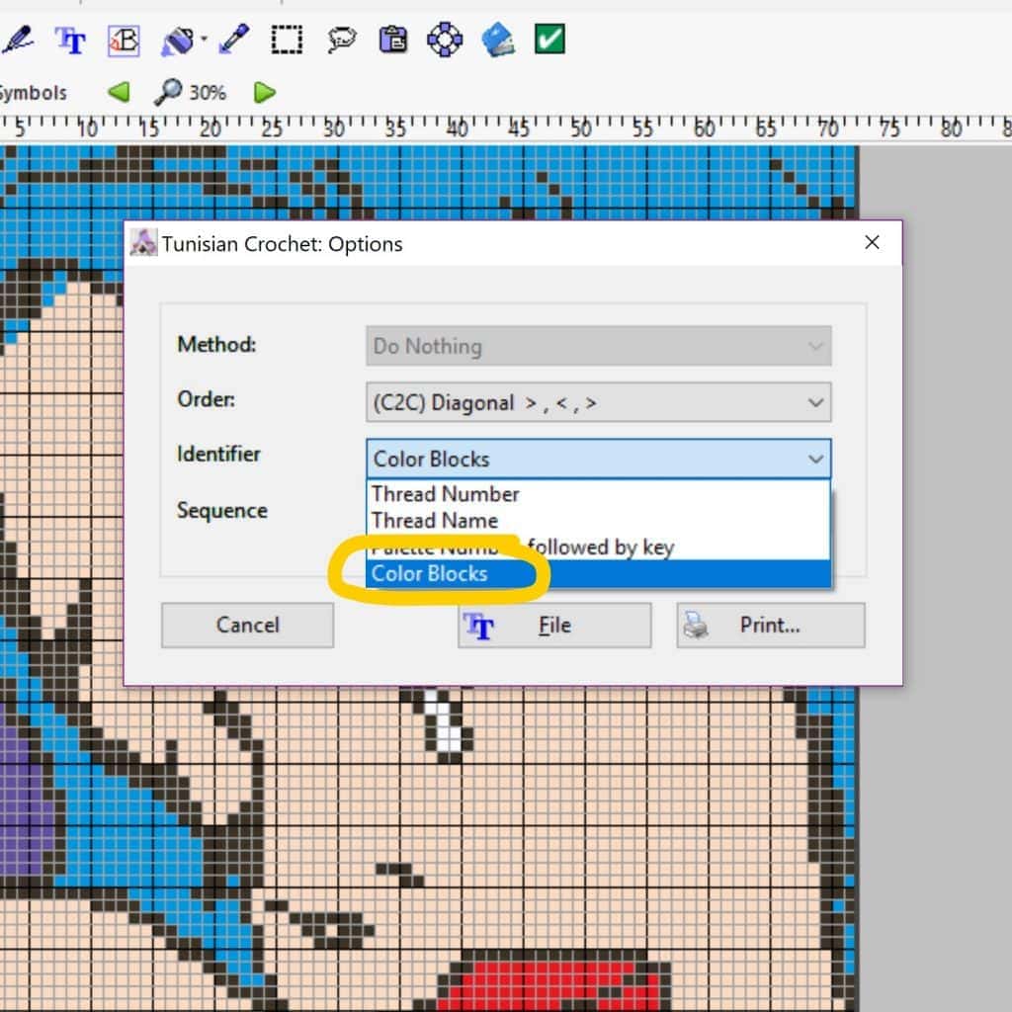
Task: Click the green right arrow zoom-in
Action: [265, 92]
